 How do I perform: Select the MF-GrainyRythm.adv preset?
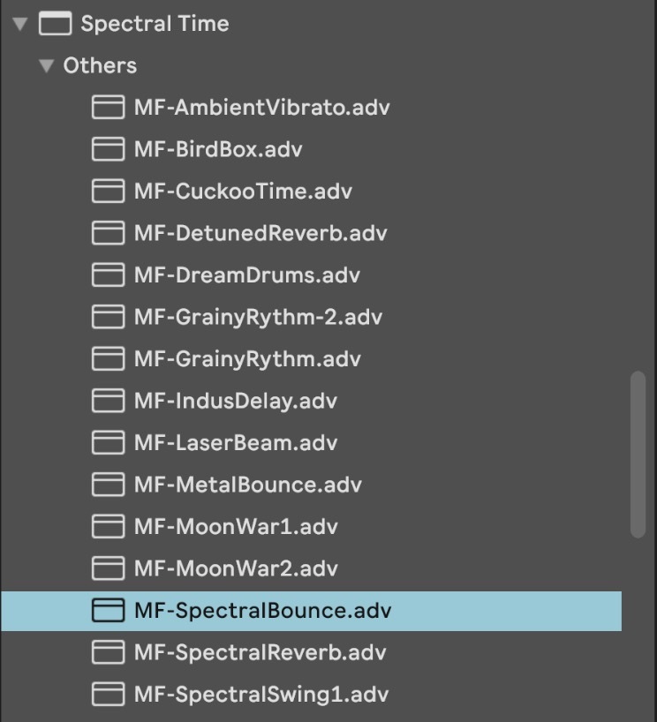(247, 359)
